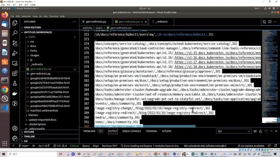Switch to the GITLENS panel tab
280x157 pixels.
point(167,131)
